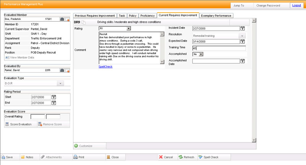Click calendar icon beside Rating Period End

pos(54,103)
